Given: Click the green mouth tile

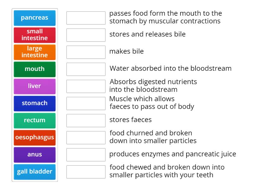Looking at the screenshot, I should tap(34, 69).
